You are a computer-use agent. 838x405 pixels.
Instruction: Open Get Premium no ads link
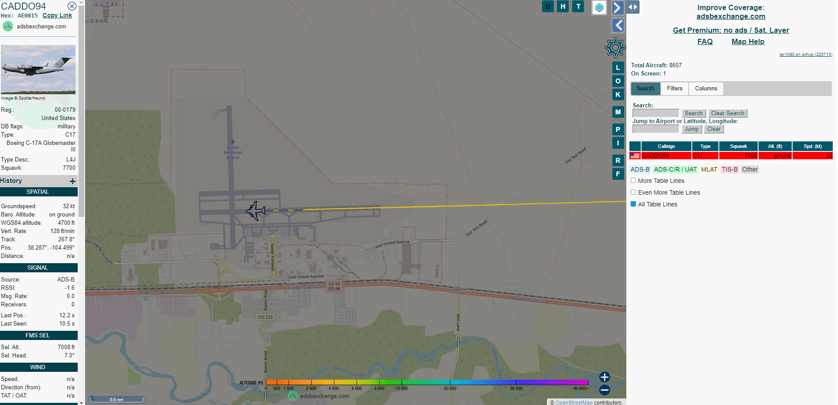click(x=731, y=30)
